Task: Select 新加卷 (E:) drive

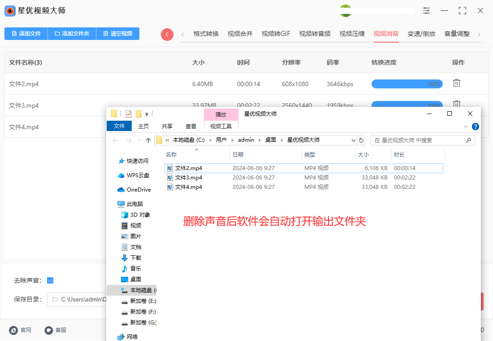Action: click(x=138, y=301)
